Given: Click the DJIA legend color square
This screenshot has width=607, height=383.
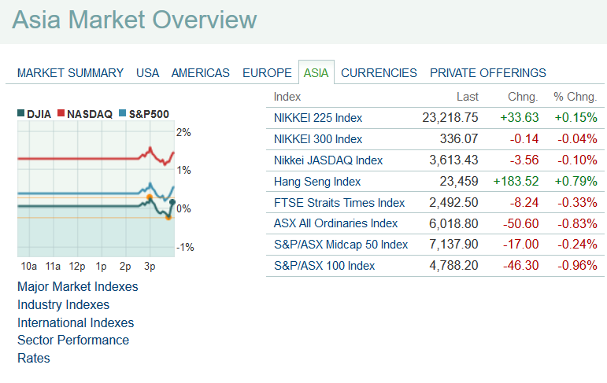Looking at the screenshot, I should tap(21, 113).
